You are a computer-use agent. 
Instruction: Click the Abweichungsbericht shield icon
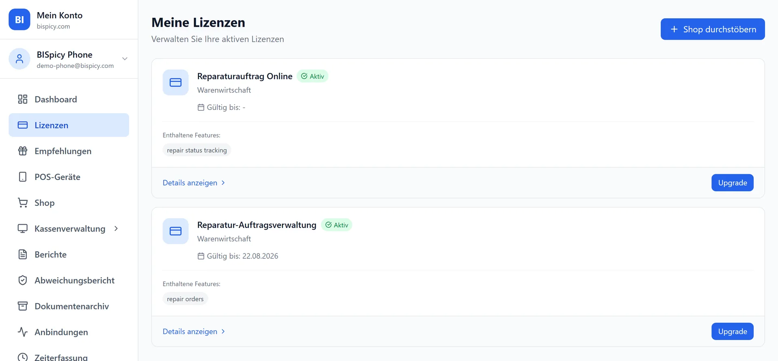click(23, 281)
